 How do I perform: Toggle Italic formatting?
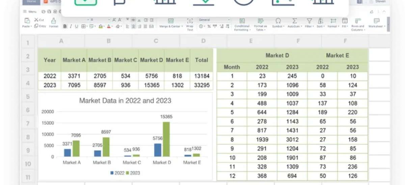71,26
